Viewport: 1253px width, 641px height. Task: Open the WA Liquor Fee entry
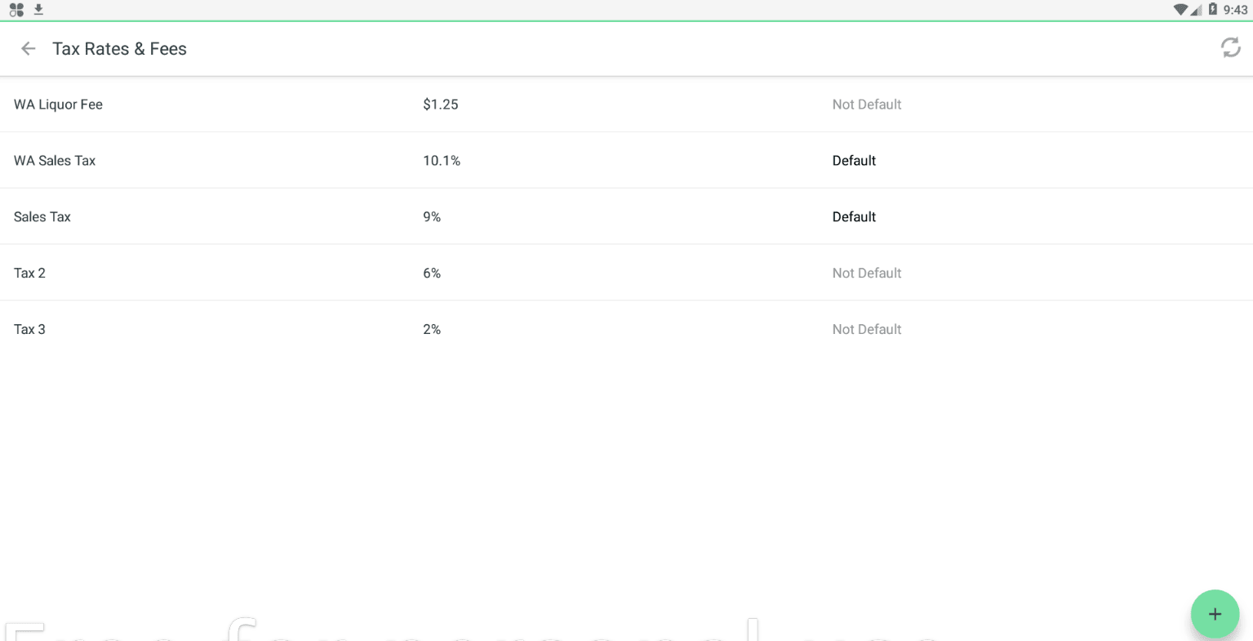point(626,105)
